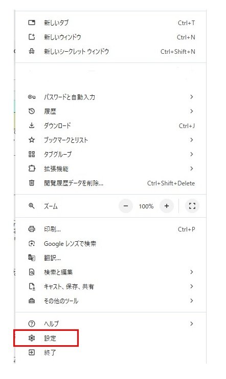Click the Google Lens search icon
Viewport: 226px width, 379px height.
[32, 243]
